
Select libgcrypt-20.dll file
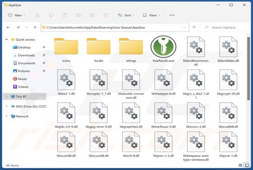click(x=228, y=82)
